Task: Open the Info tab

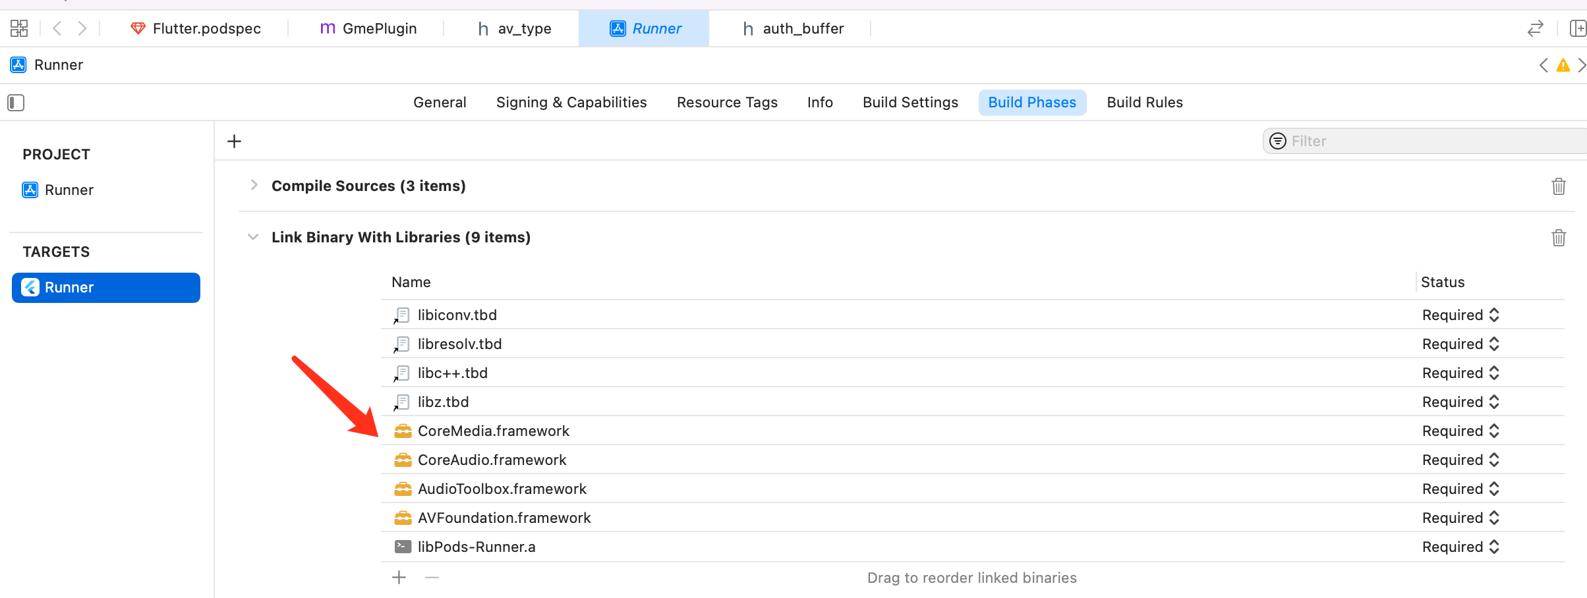Action: [x=820, y=103]
